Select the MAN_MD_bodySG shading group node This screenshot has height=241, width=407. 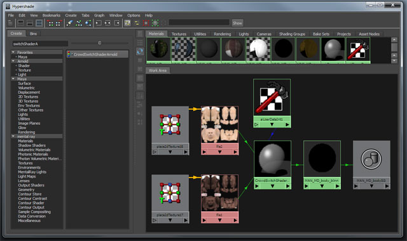pos(371,159)
